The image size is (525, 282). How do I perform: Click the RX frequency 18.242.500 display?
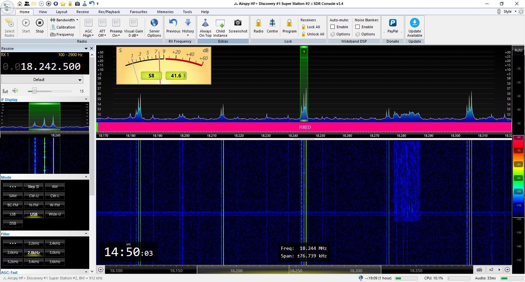[51, 67]
